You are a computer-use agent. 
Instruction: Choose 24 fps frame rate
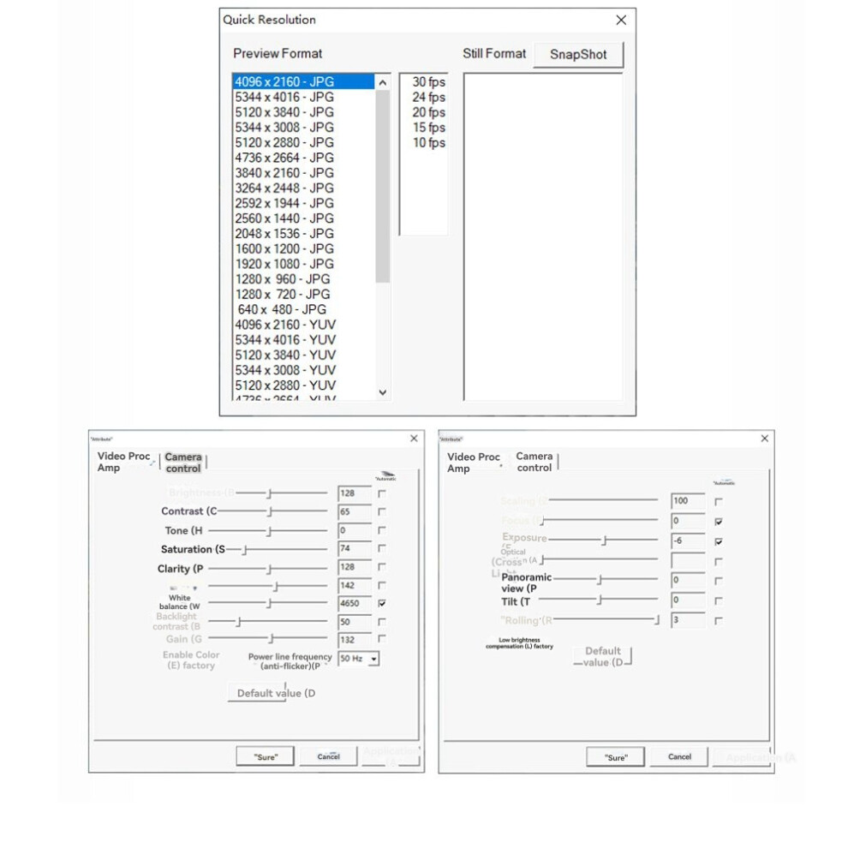tap(428, 97)
